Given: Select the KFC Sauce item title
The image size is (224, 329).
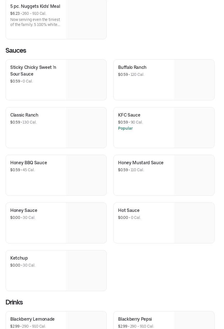Looking at the screenshot, I should 129,115.
